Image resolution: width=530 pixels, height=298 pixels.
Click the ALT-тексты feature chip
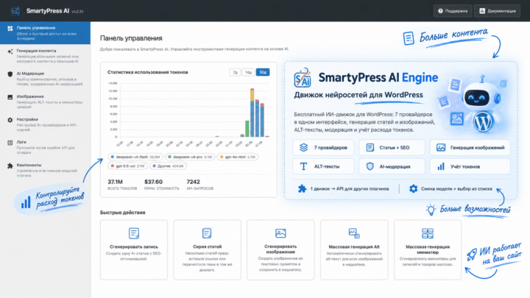(323, 166)
